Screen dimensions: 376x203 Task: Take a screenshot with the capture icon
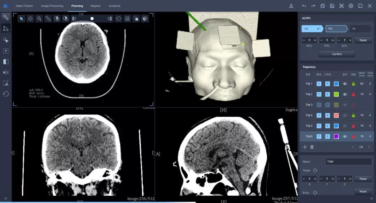point(342,6)
